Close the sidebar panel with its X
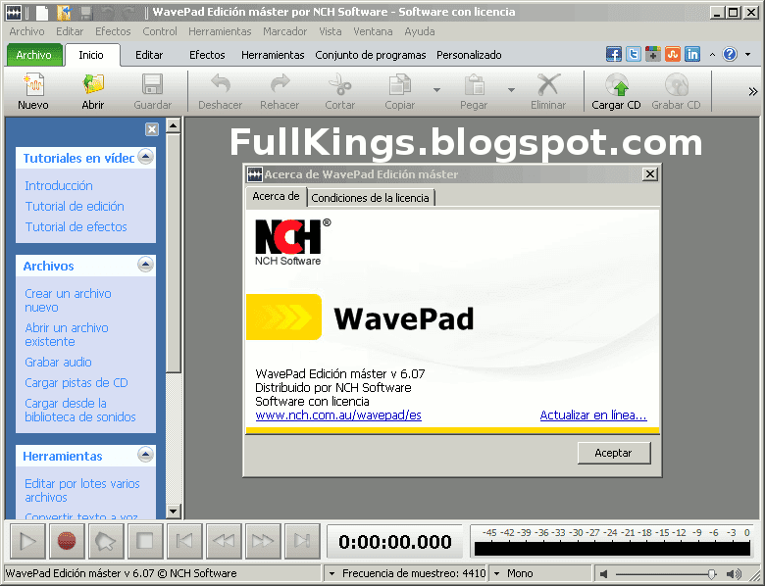 coord(152,129)
